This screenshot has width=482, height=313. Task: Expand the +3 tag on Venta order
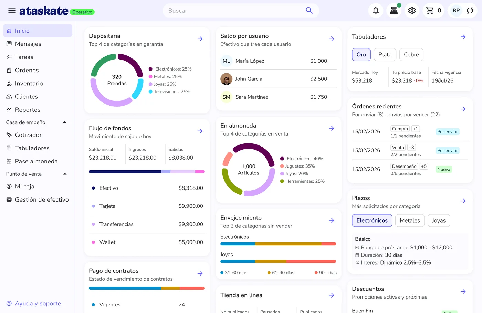[411, 148]
